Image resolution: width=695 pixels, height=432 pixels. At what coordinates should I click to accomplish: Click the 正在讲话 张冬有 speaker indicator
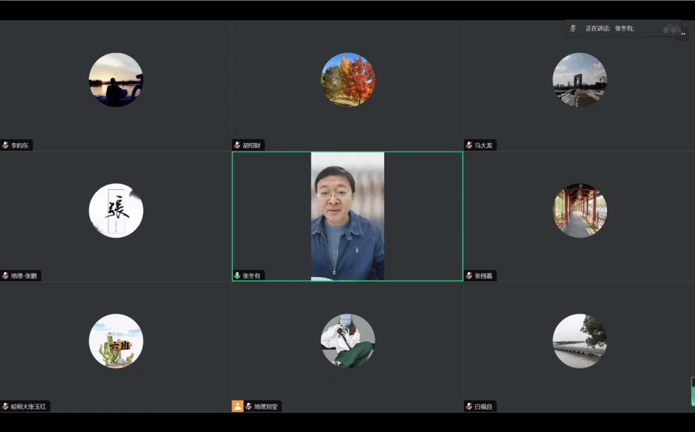pyautogui.click(x=609, y=28)
